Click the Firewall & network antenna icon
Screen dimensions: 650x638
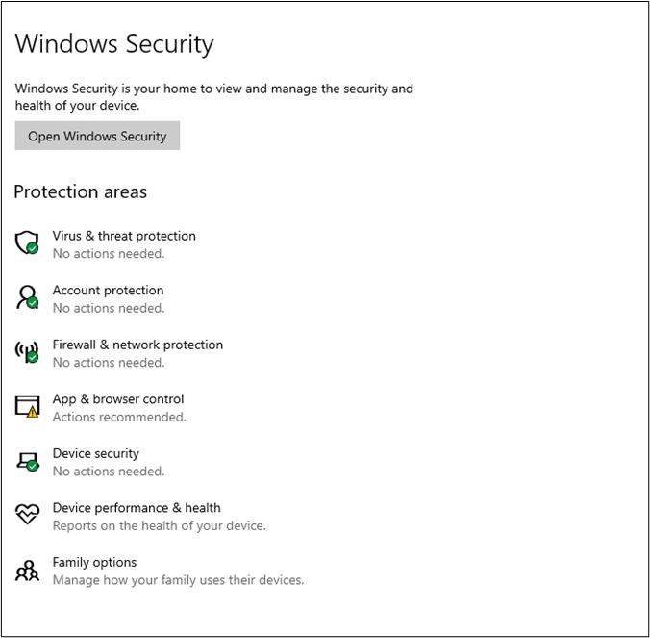click(x=27, y=351)
